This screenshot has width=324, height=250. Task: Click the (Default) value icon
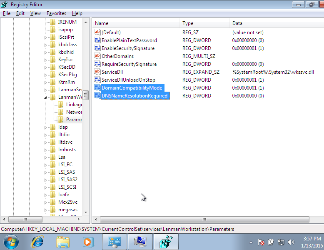coord(97,32)
